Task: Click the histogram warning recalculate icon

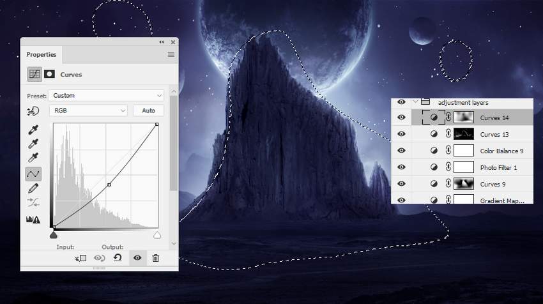Action: point(33,220)
